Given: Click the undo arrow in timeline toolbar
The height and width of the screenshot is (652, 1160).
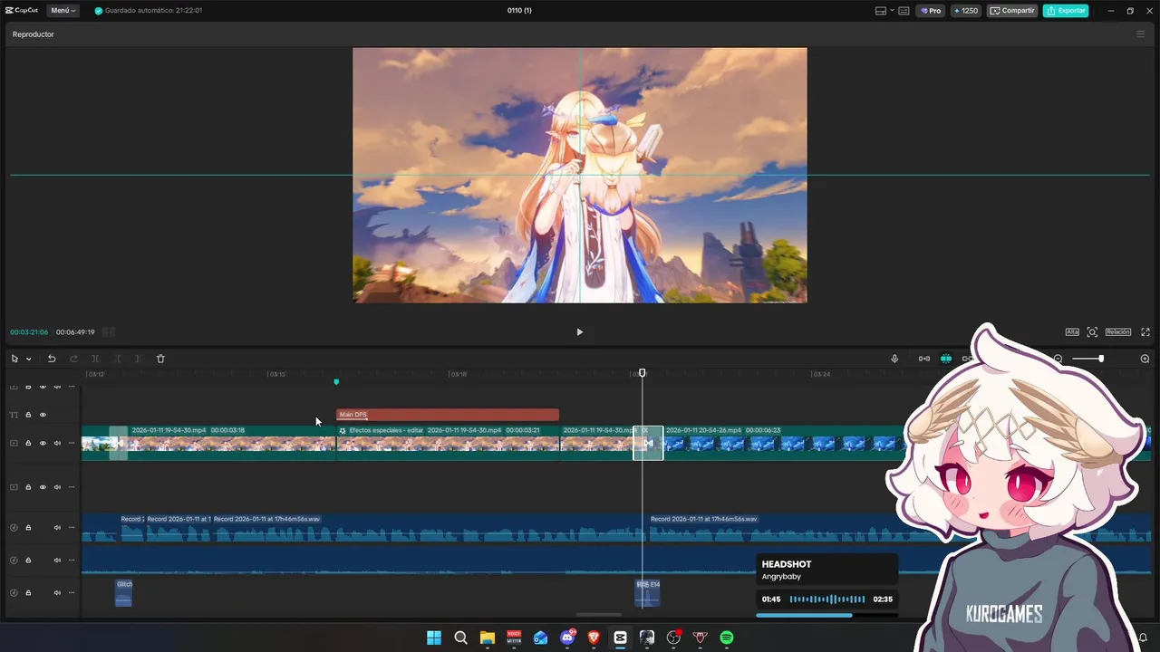Looking at the screenshot, I should [x=52, y=359].
